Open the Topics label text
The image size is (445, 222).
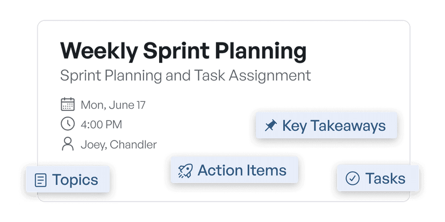[75, 180]
